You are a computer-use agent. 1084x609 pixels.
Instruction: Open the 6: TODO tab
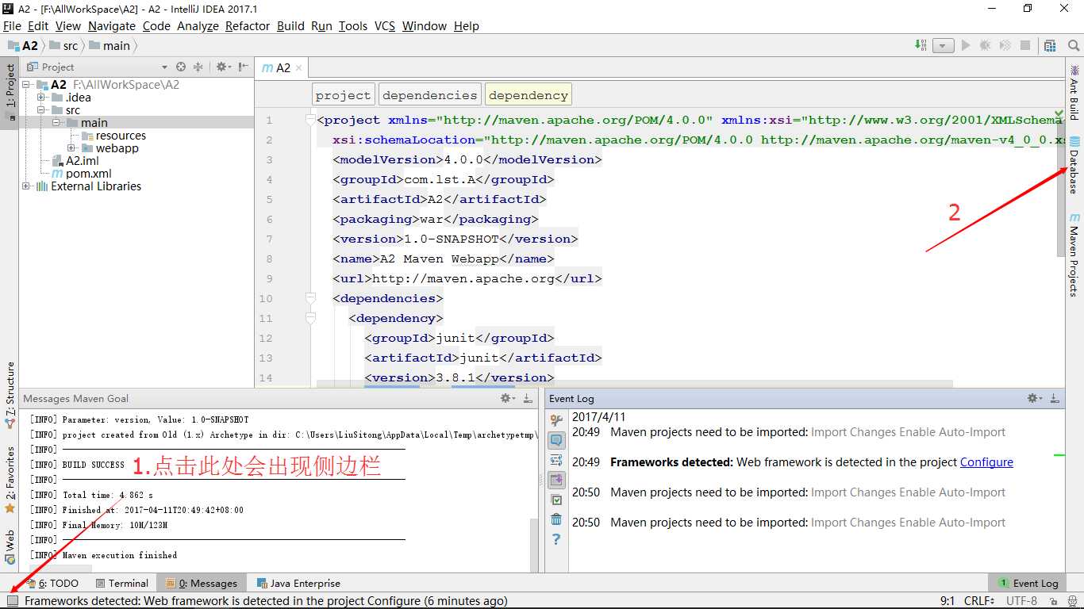52,583
